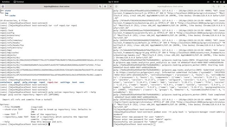227x127 pixels.
Task: Click the power/battery icon in top bar
Action: click(x=224, y=2)
